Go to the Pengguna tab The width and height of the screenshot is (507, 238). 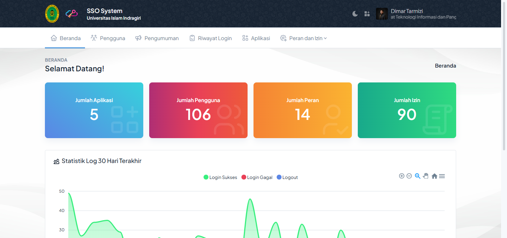tap(108, 38)
